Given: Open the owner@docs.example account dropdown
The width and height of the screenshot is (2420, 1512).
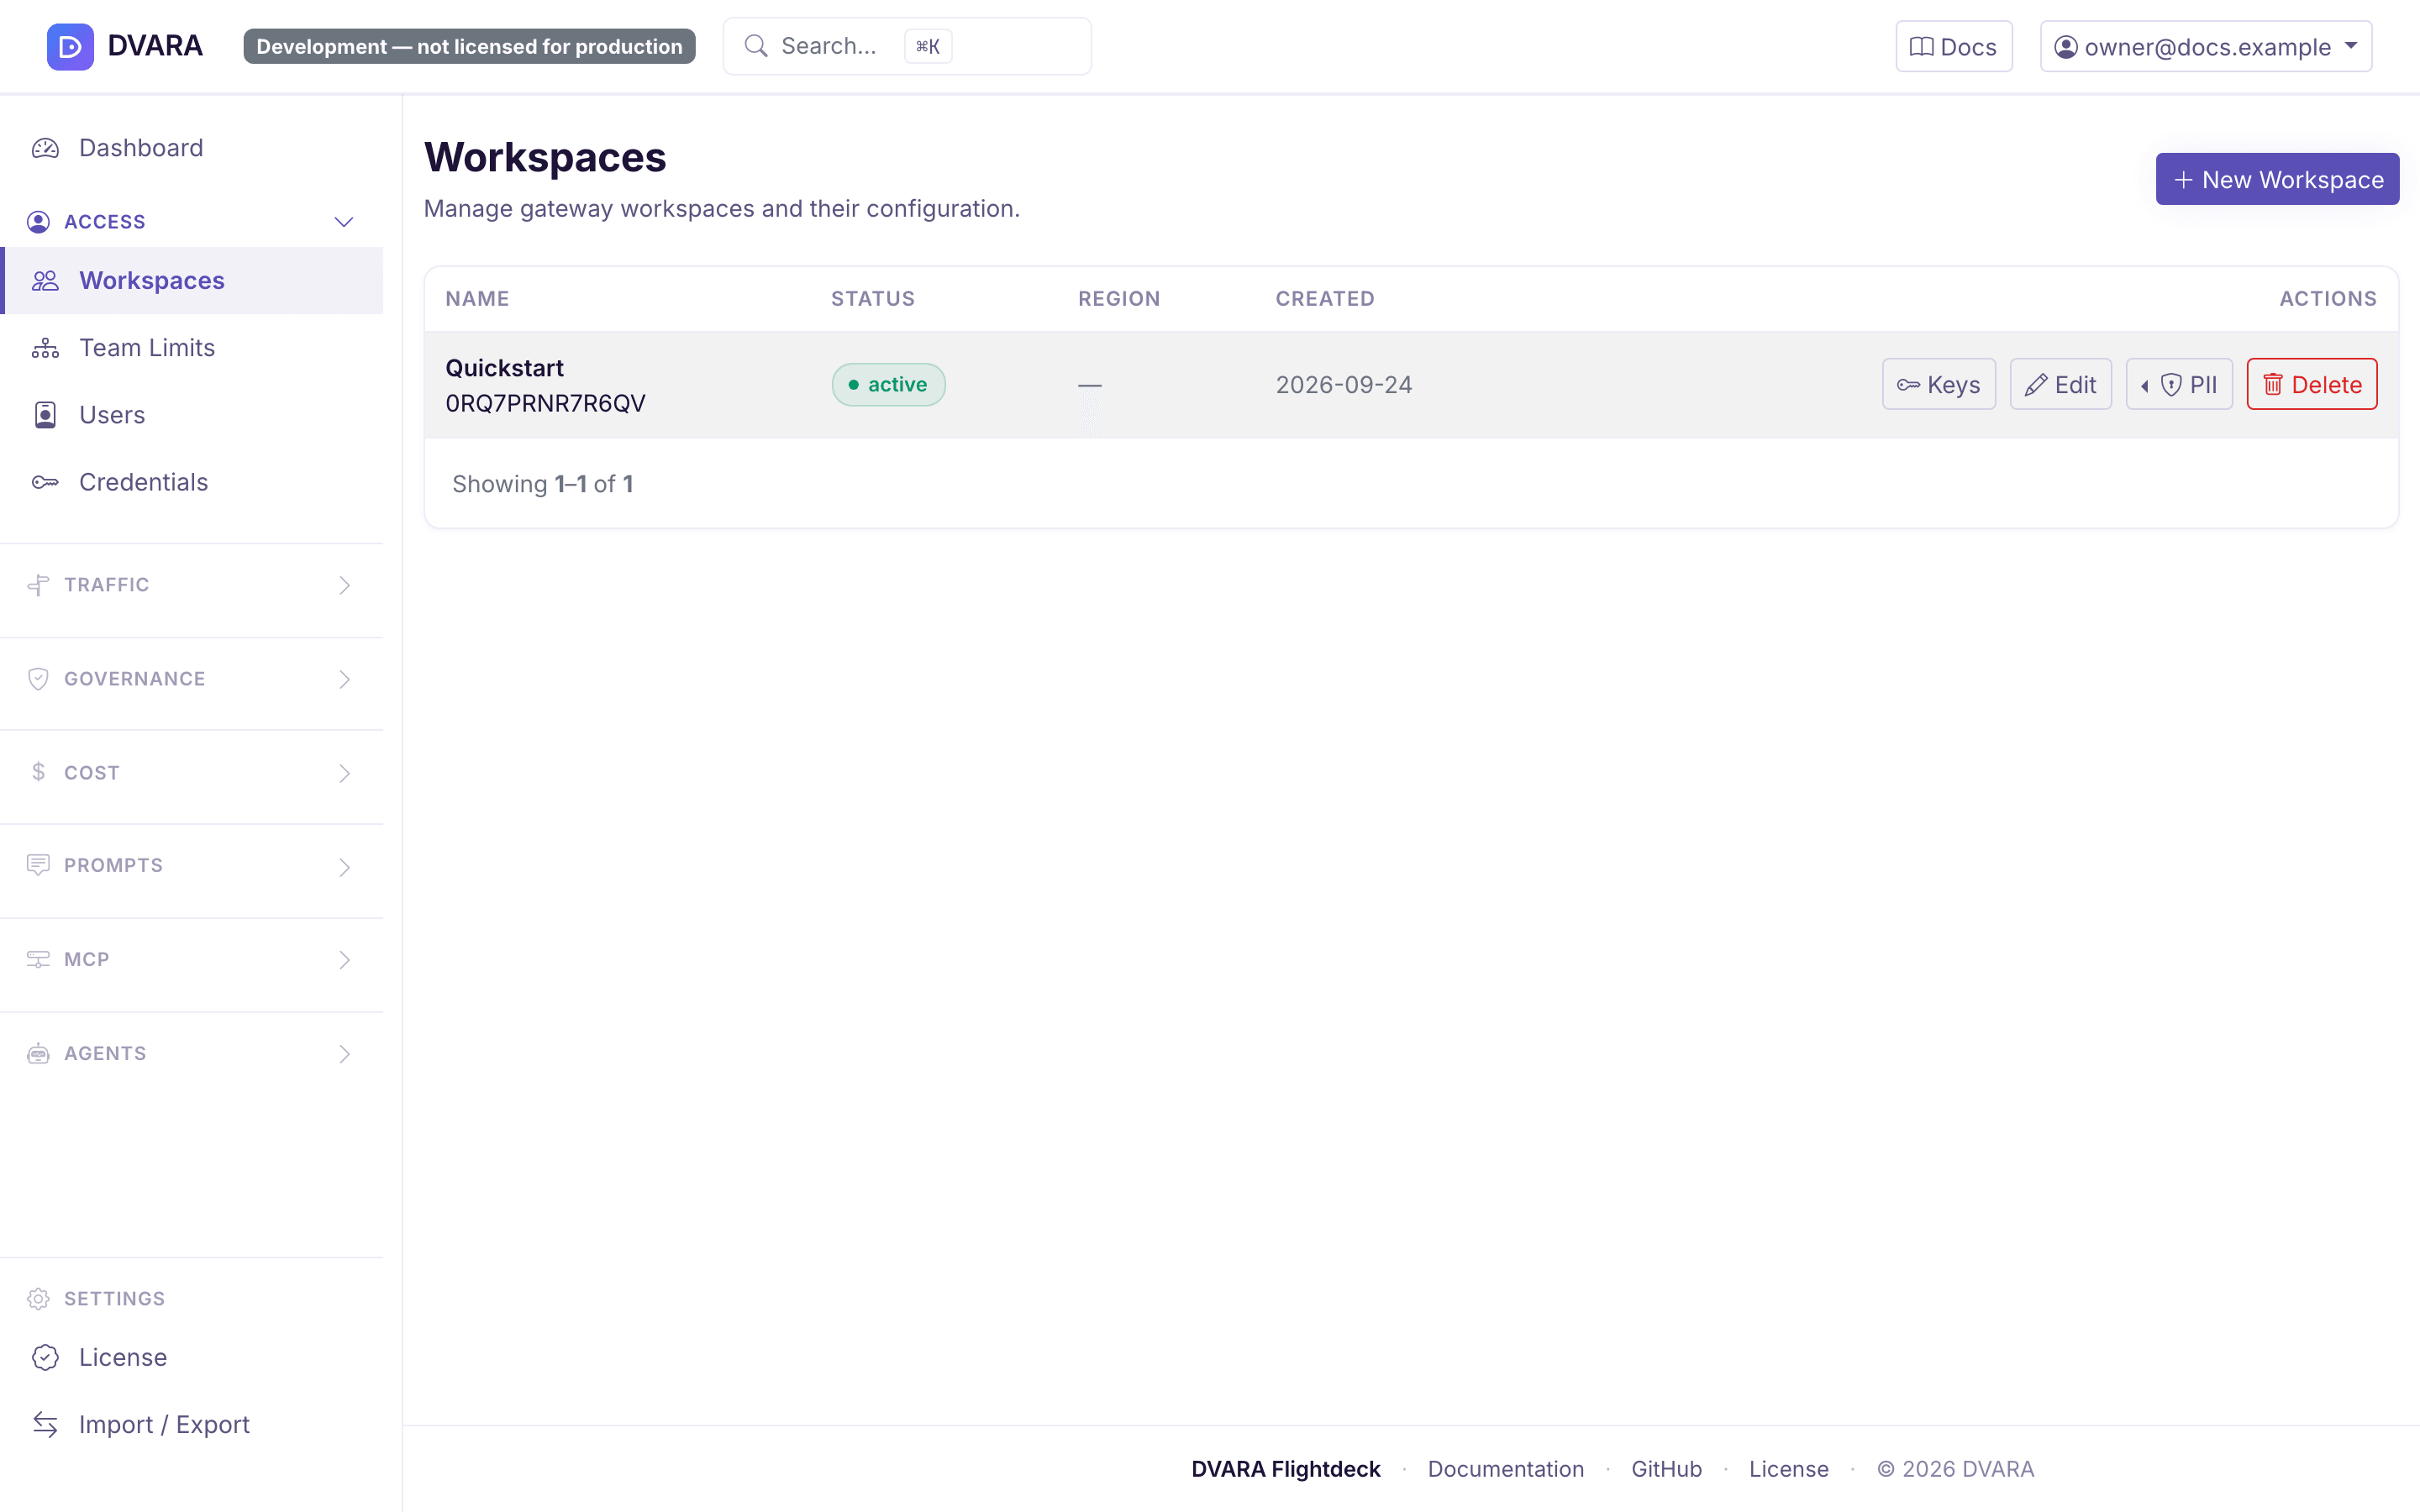Looking at the screenshot, I should click(2206, 46).
